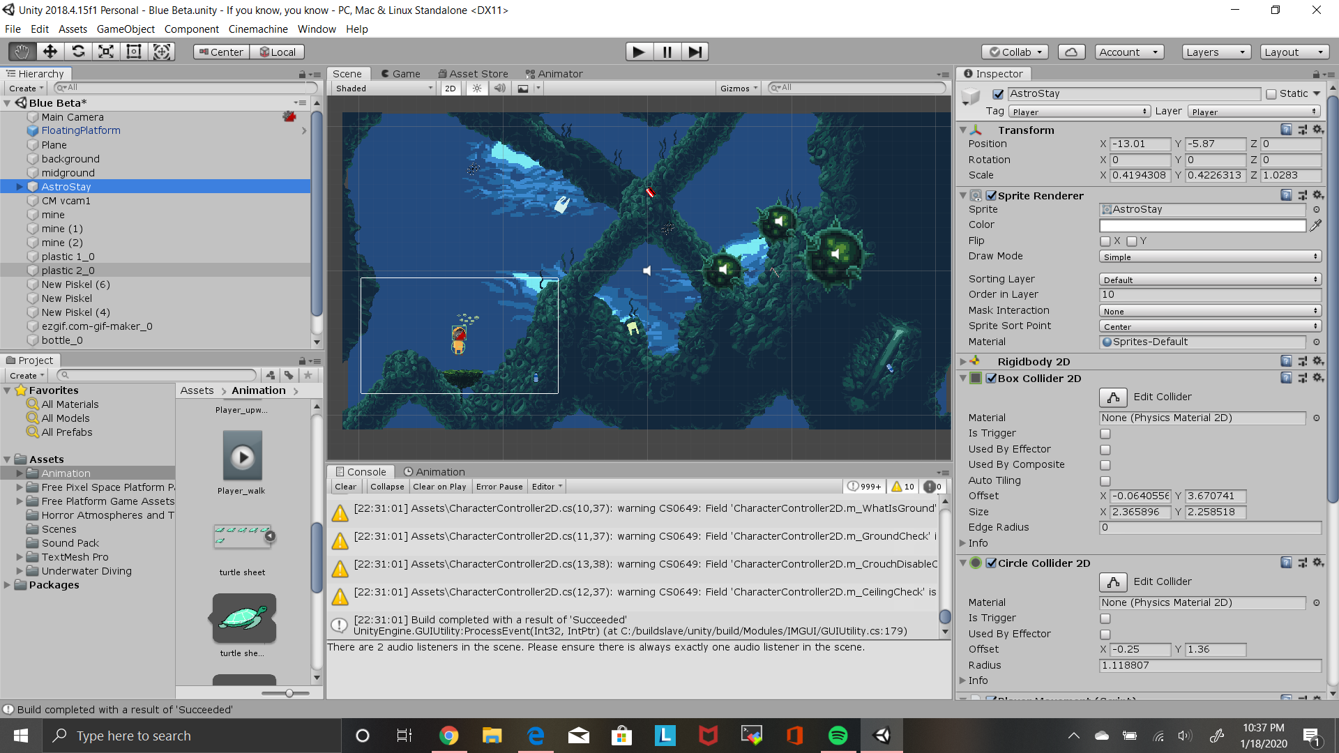Toggle Flip X checkbox
Screen dimensions: 1339x753
coord(1105,241)
